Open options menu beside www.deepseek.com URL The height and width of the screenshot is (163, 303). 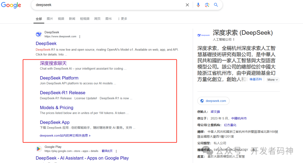coord(80,37)
